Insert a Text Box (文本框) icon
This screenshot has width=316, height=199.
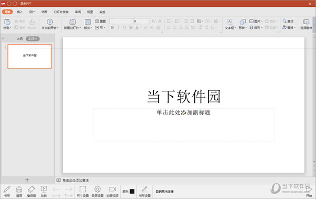tap(230, 22)
